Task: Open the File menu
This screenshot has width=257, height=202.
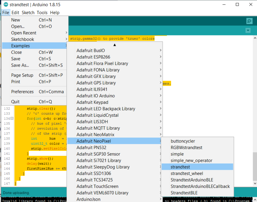Action: pyautogui.click(x=6, y=12)
